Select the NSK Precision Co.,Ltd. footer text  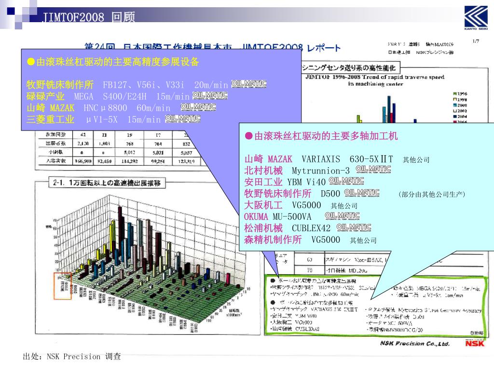pos(414,344)
